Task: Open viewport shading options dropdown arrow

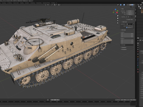Action: point(135,5)
